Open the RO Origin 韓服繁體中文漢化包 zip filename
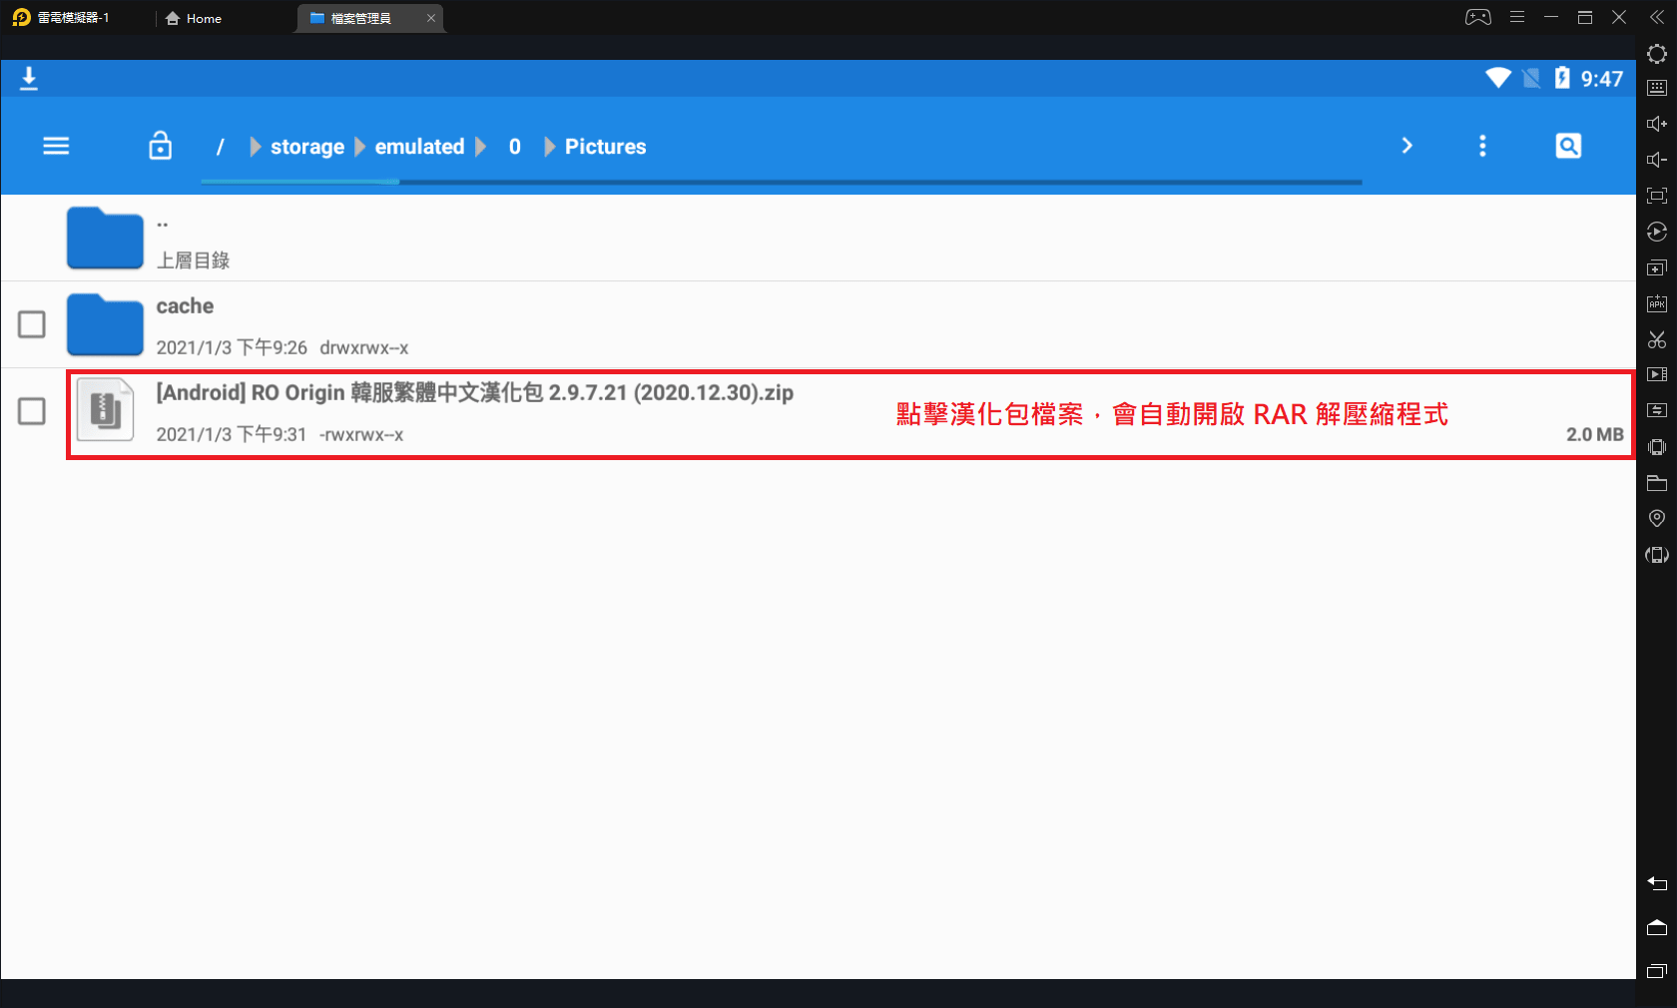Screen dimensions: 1677x1008 [x=475, y=392]
